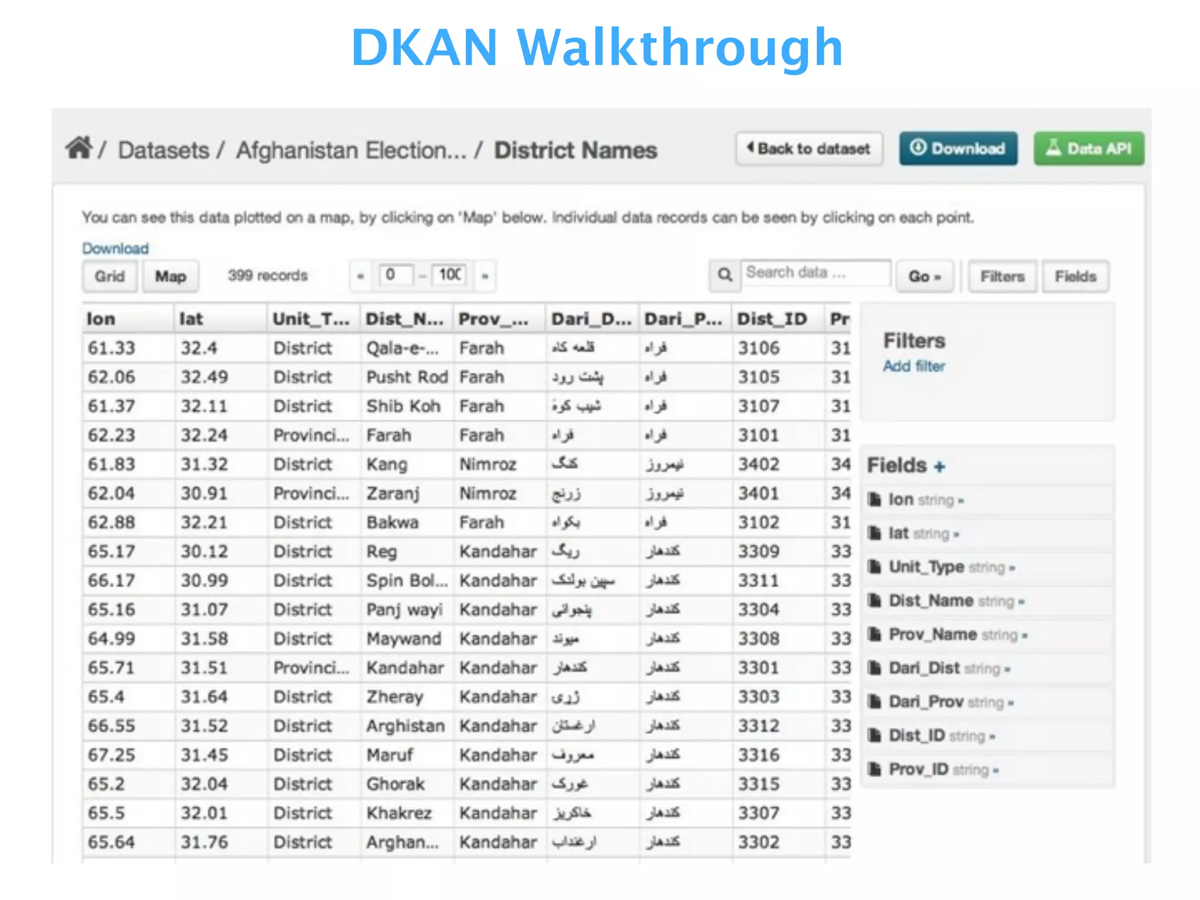Click the file icon beside Dari_Prov field
This screenshot has width=1200, height=900.
(x=874, y=701)
